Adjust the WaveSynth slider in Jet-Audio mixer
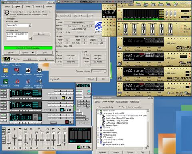This screenshot has height=154, width=192. tap(152, 29)
